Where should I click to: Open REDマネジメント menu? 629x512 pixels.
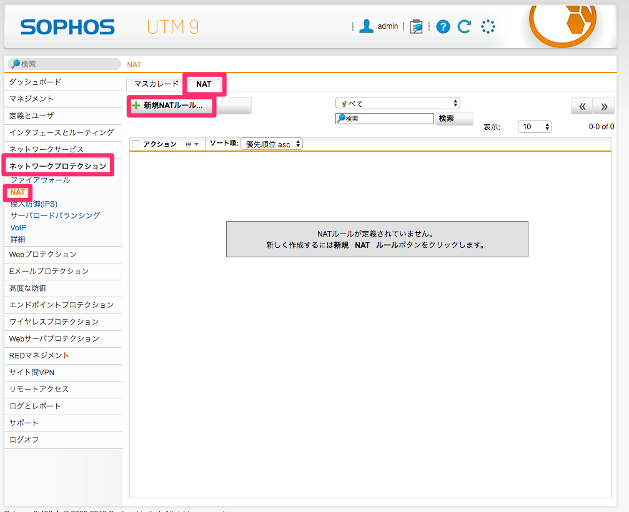[63, 356]
